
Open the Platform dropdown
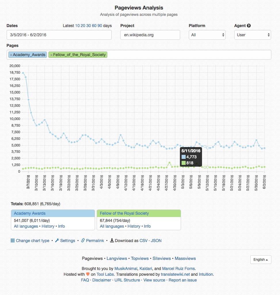click(207, 35)
